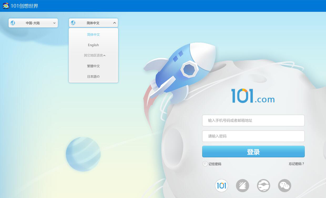Focus the phone number or email input field

coord(253,120)
